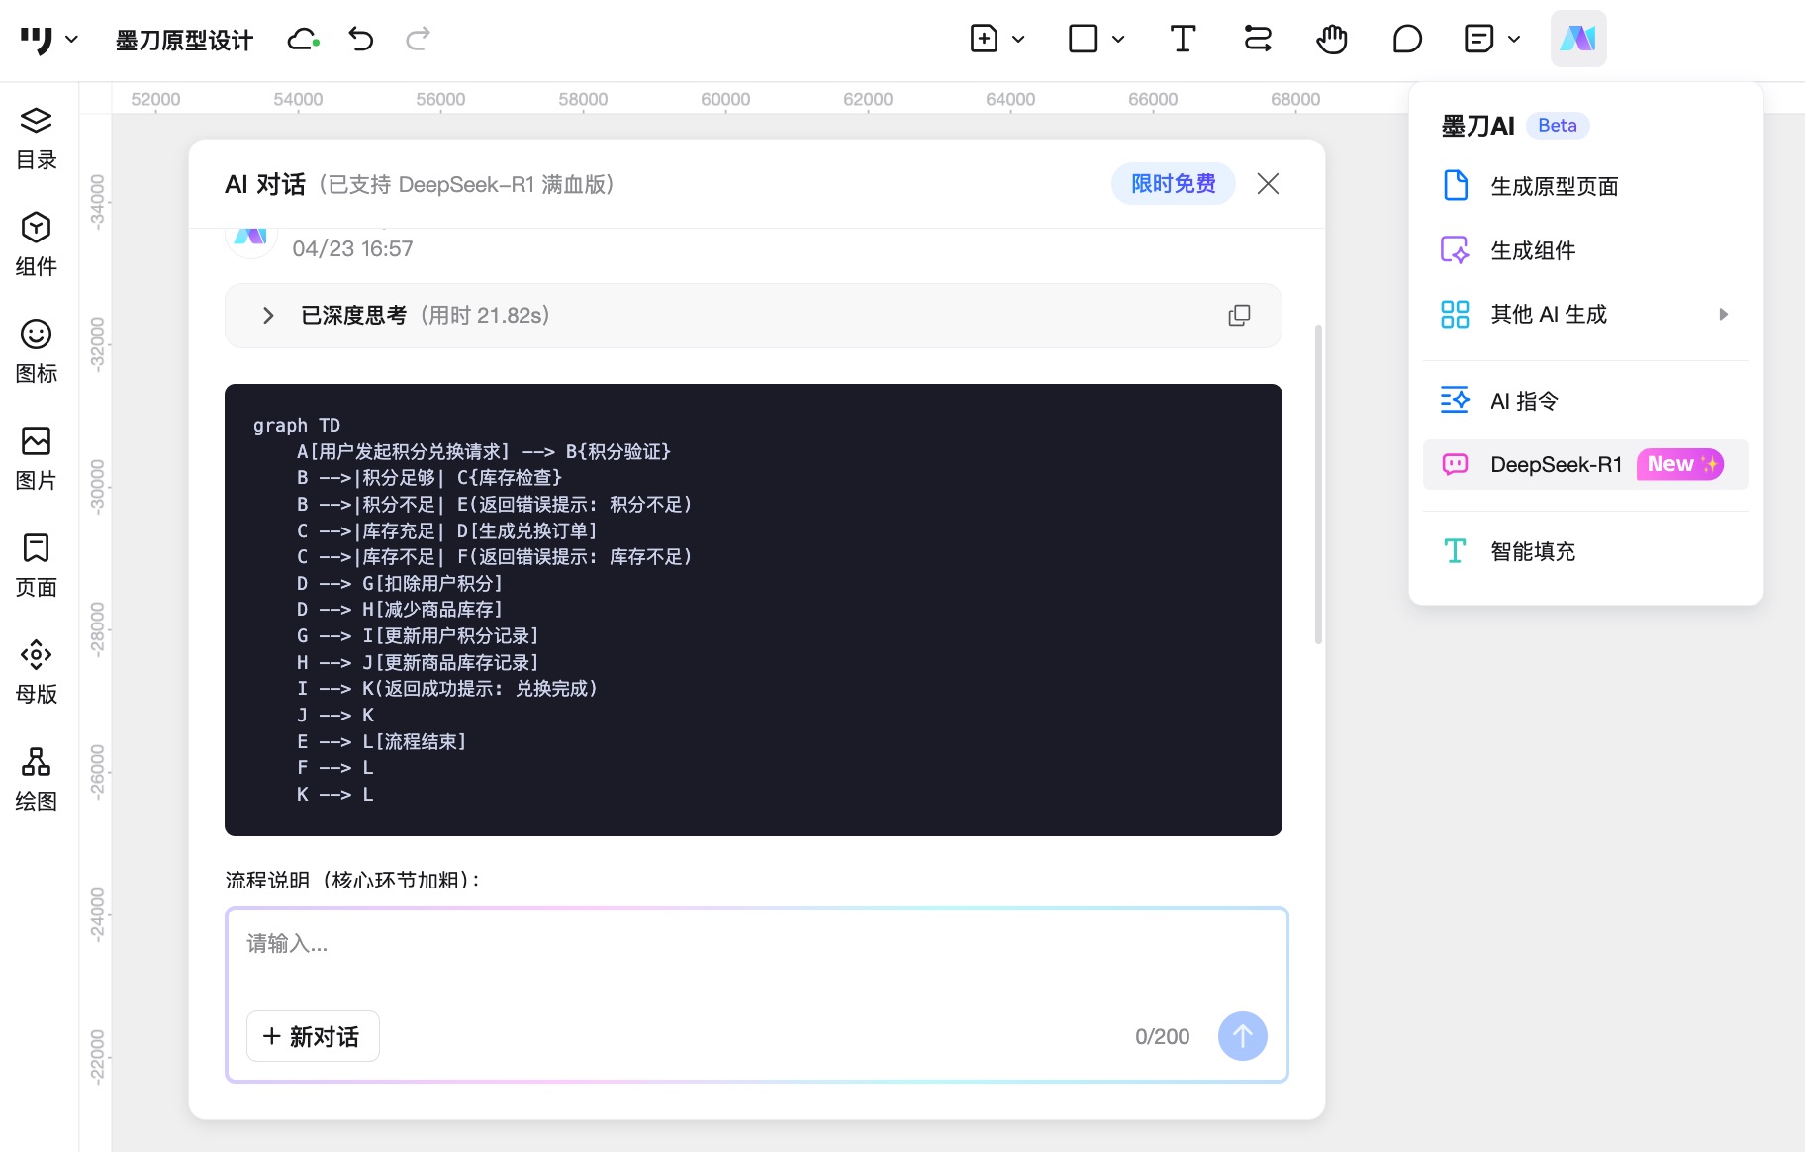Open the 目录 layers panel
1805x1152 pixels.
tap(37, 138)
